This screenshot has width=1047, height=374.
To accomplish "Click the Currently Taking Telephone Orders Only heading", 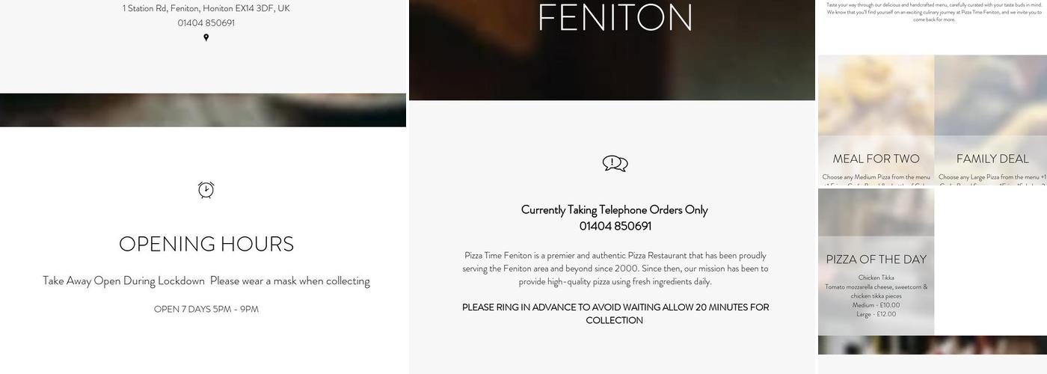I will 615,209.
